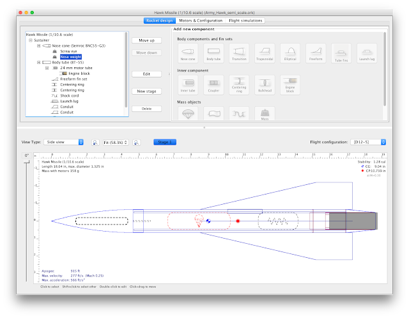Add a Bulkhead component
Screen dimensions: 409x318
click(x=265, y=85)
